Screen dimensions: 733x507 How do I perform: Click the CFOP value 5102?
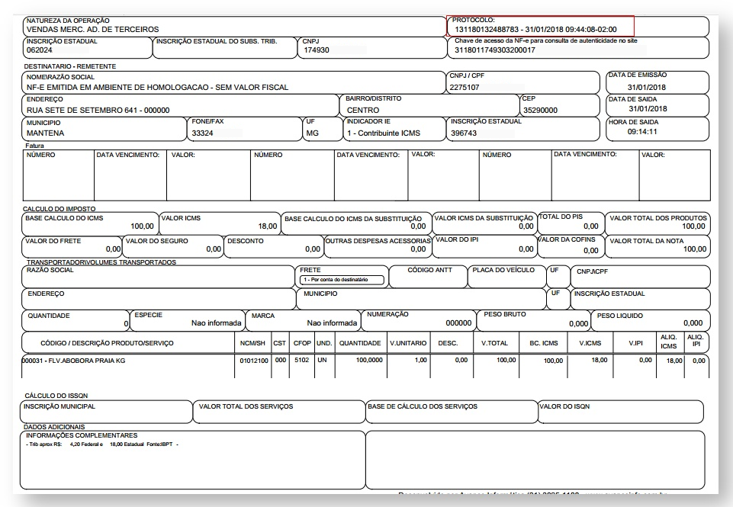(x=302, y=361)
